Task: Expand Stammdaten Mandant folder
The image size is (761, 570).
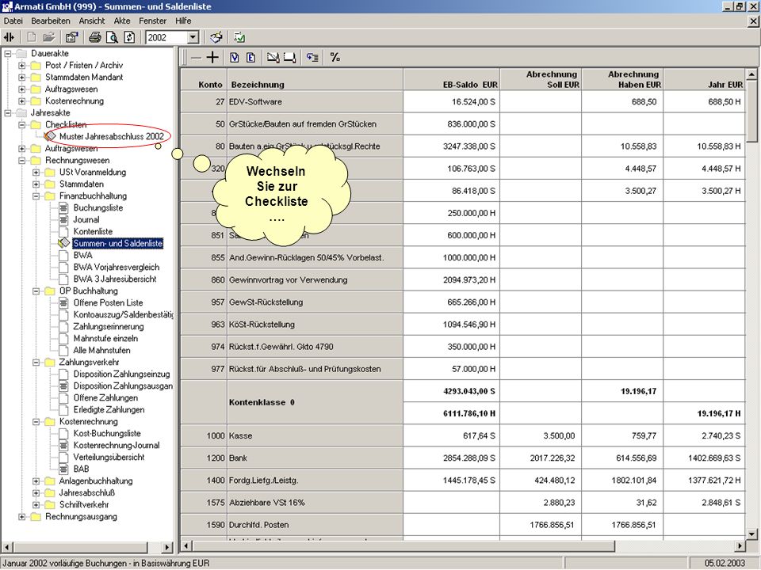Action: coord(22,77)
